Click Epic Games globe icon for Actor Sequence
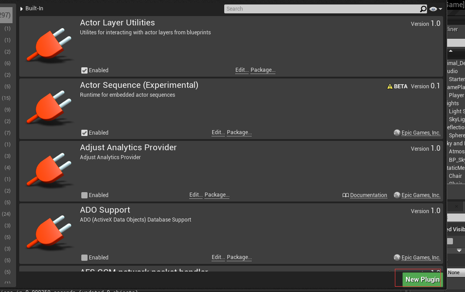Screen dimensions: 465x292 point(397,132)
